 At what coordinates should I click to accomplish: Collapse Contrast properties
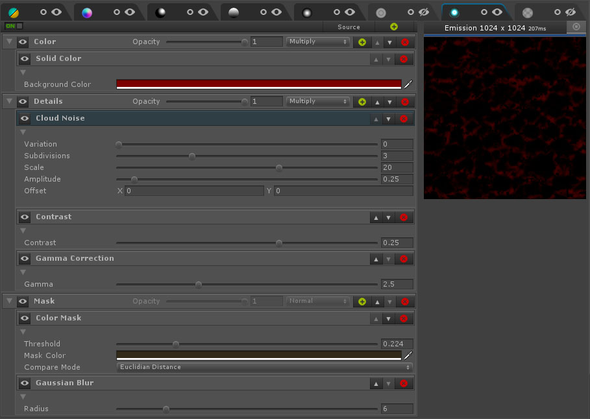(23, 230)
